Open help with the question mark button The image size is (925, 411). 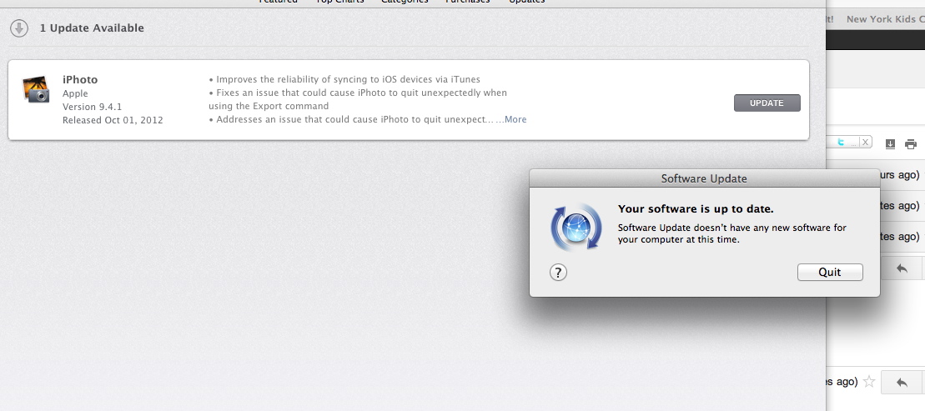[559, 273]
